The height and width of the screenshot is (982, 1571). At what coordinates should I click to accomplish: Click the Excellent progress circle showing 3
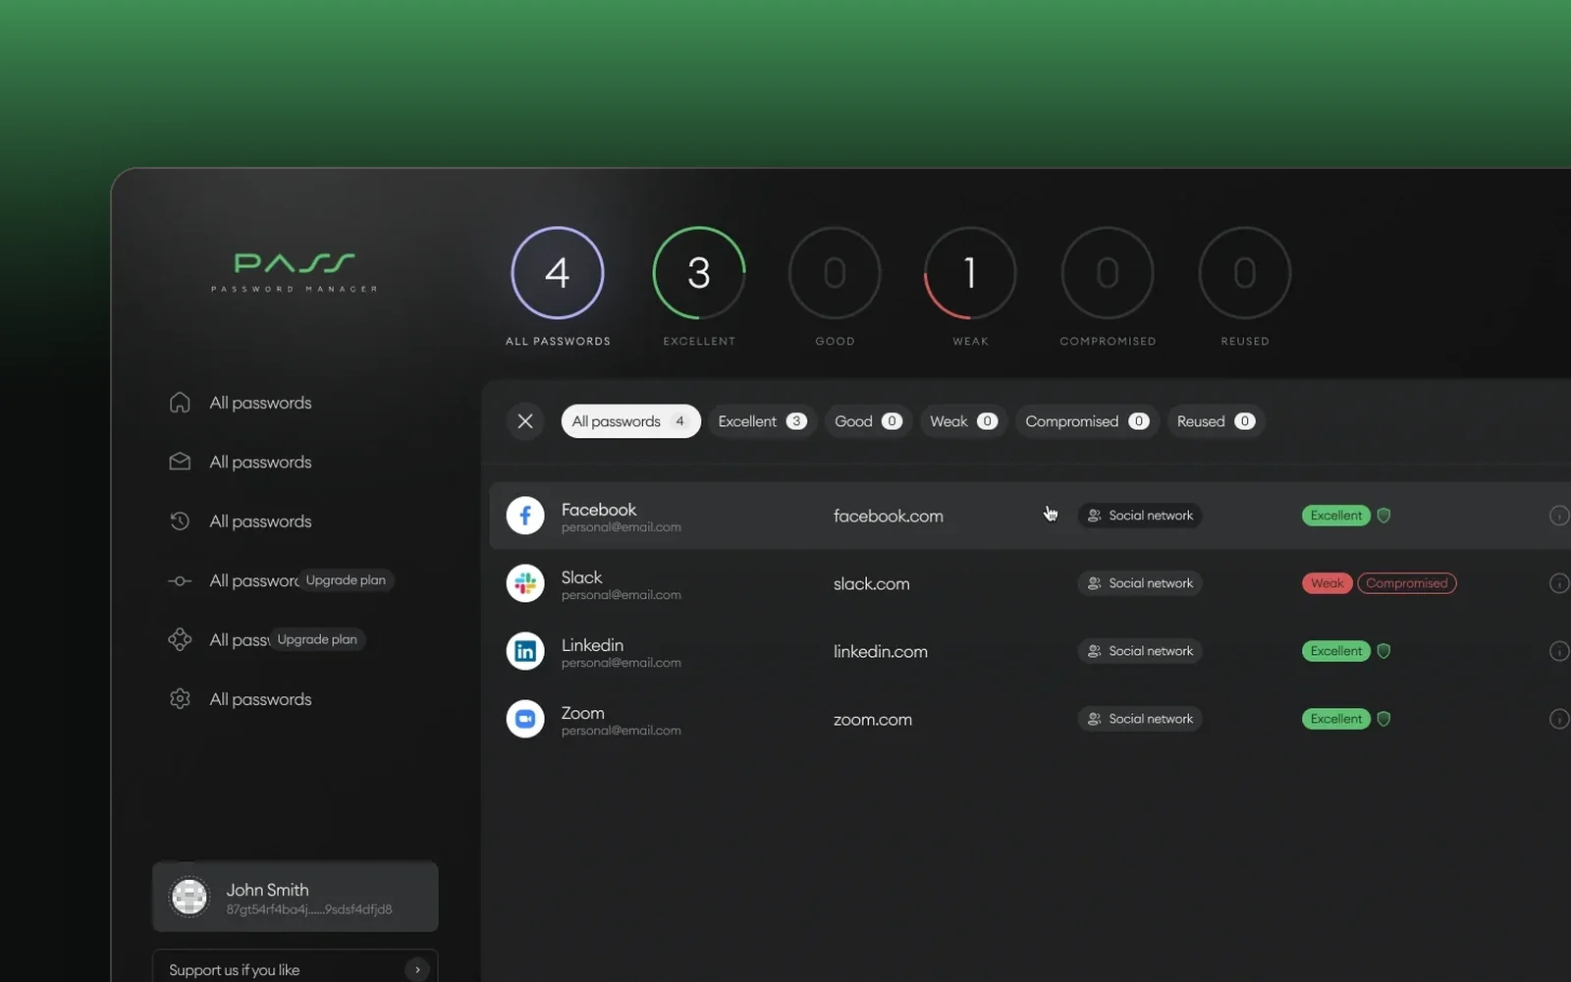coord(699,273)
